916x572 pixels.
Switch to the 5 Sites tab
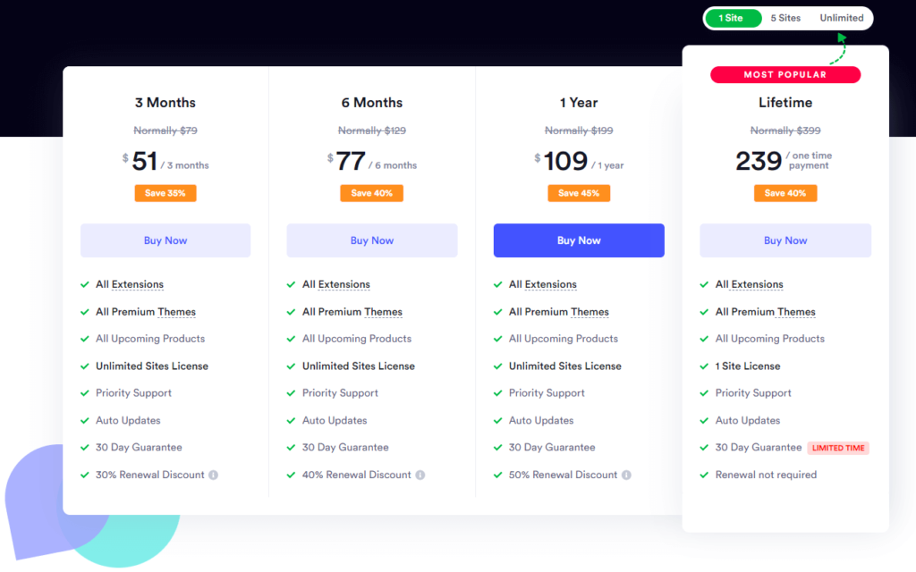785,17
